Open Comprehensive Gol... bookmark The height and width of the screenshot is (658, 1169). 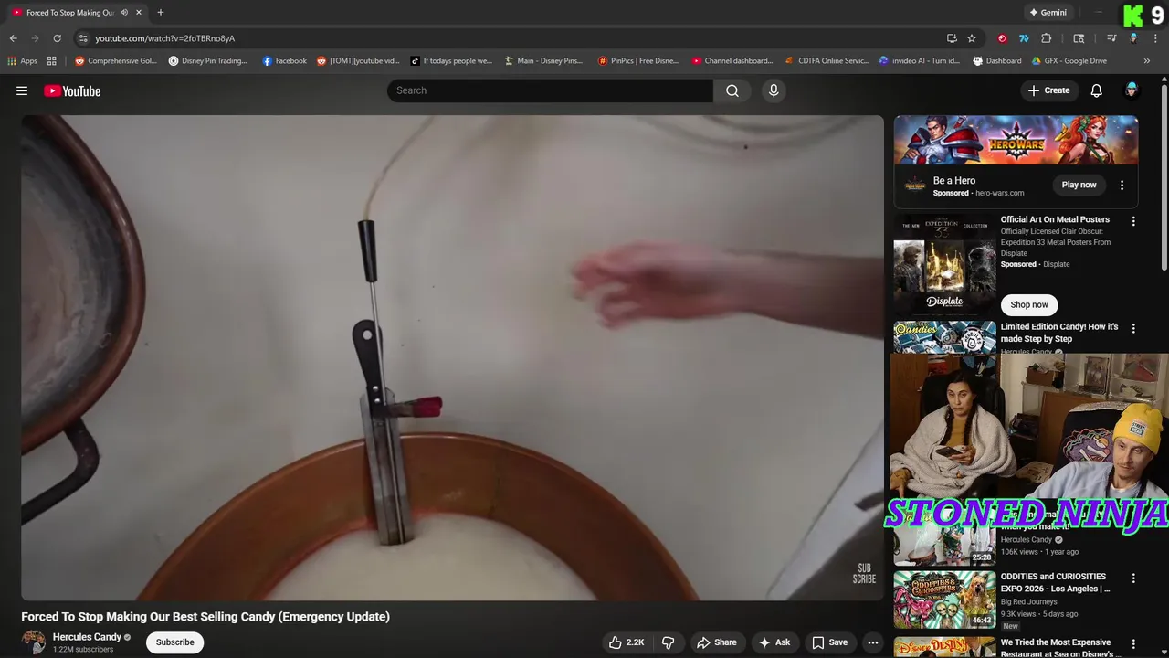pyautogui.click(x=115, y=61)
